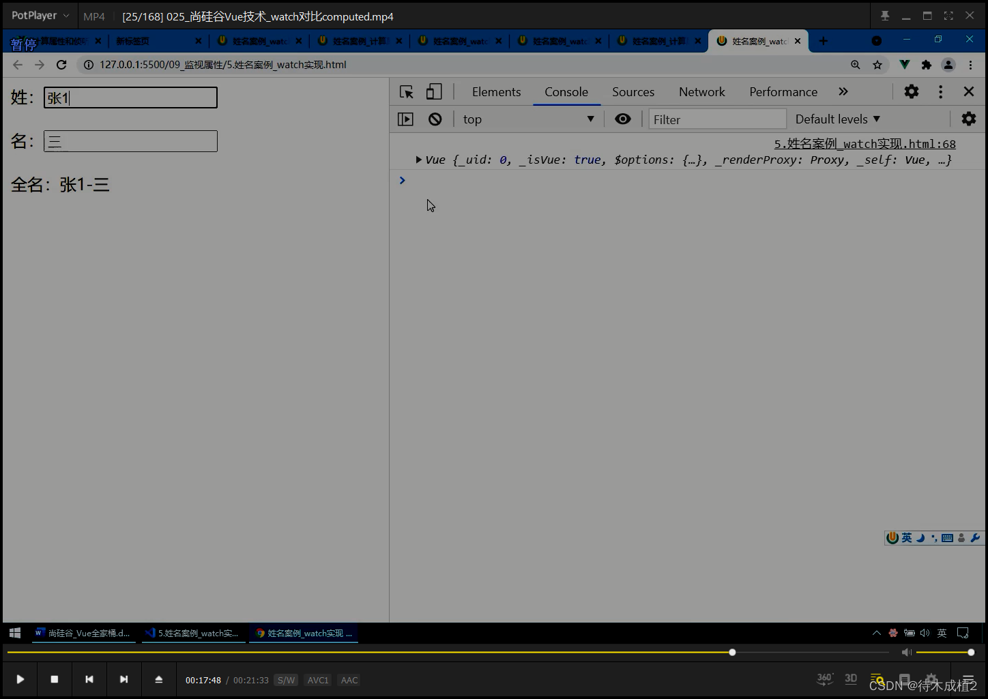
Task: Click the elapsed time 00:17:48 display
Action: pos(203,680)
